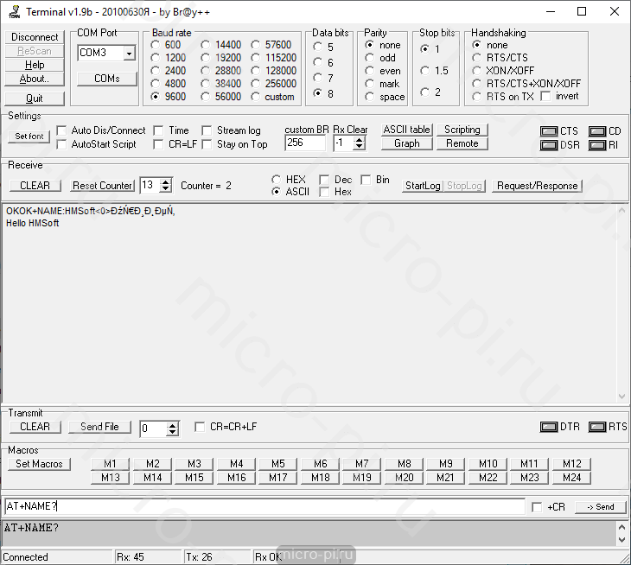The width and height of the screenshot is (631, 565).
Task: Click the DTR indicator LED
Action: coord(548,427)
